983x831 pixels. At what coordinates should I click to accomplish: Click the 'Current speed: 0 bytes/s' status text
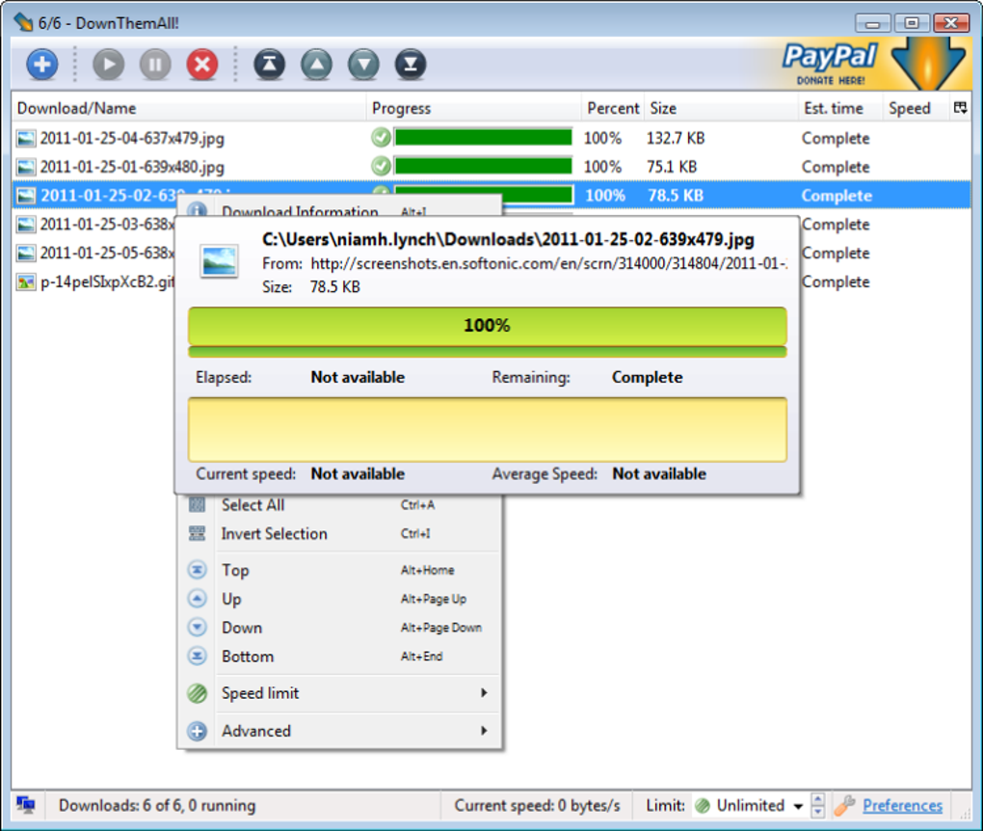pos(537,805)
